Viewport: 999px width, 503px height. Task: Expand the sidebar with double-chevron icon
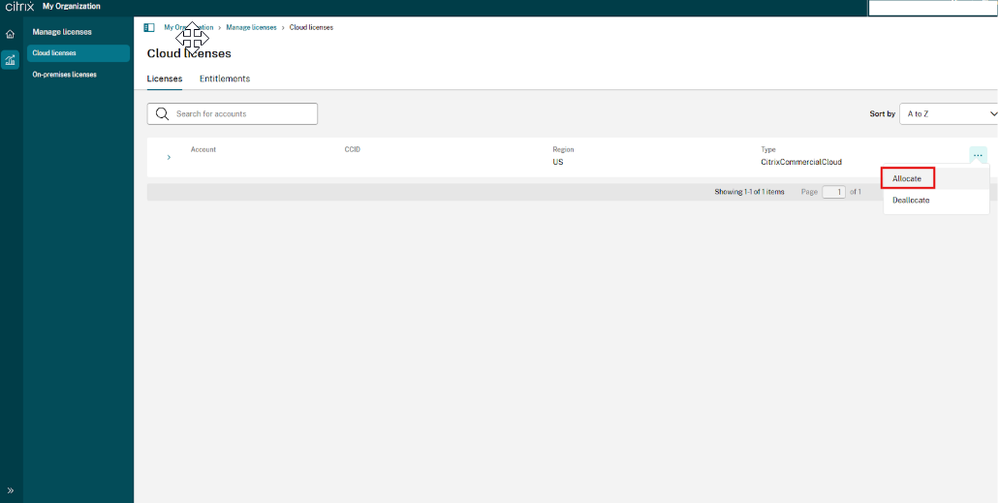pos(11,491)
